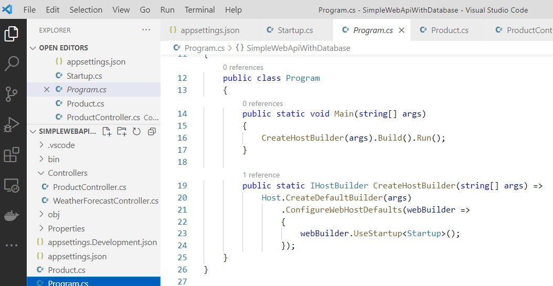Switch to the Product.cs editor tab
The width and height of the screenshot is (553, 286).
tap(448, 30)
